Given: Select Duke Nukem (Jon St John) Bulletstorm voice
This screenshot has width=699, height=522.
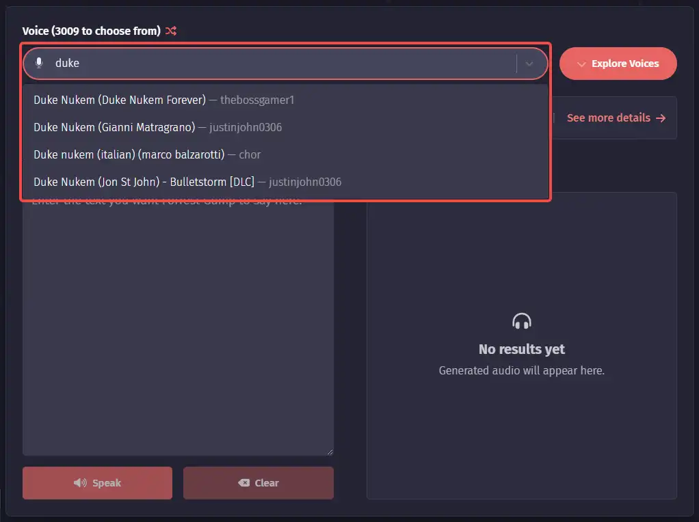Looking at the screenshot, I should click(285, 182).
